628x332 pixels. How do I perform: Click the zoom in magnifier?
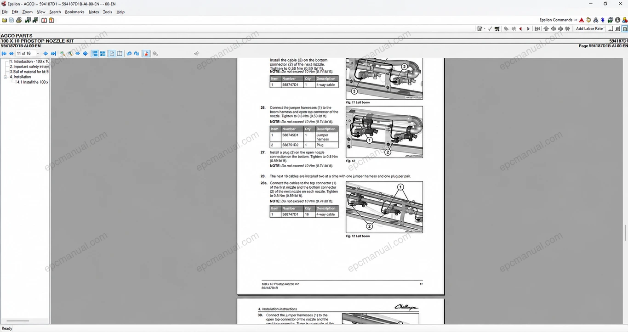(63, 53)
